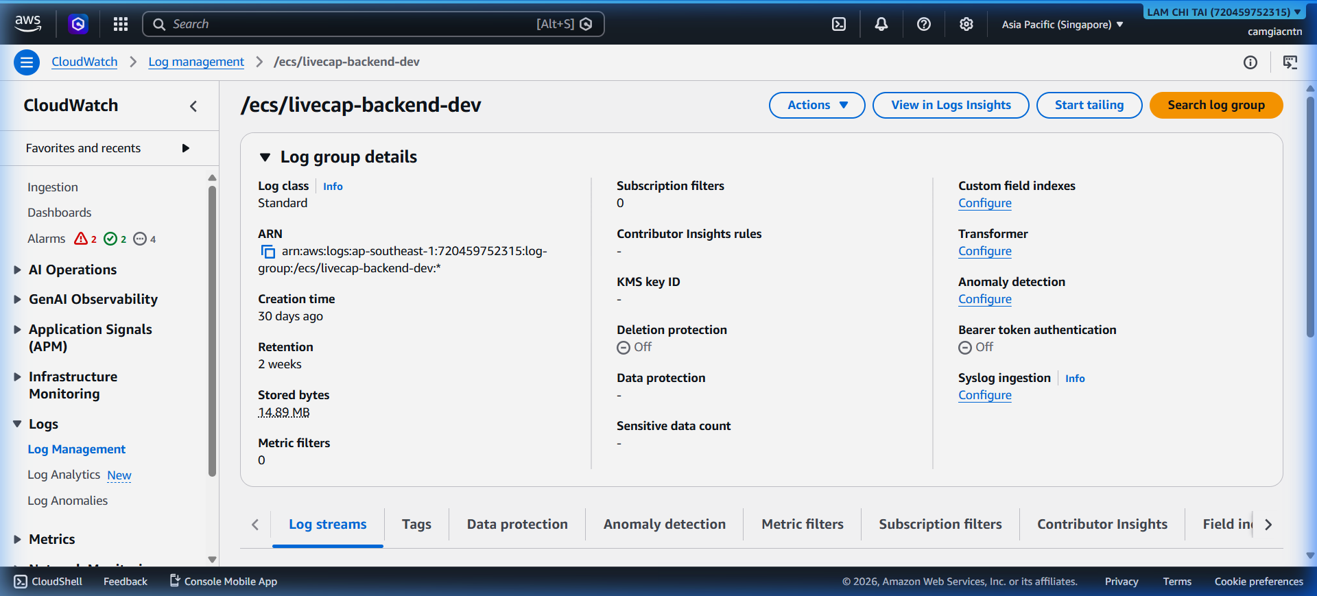Open Ingestion in sidebar

click(53, 187)
